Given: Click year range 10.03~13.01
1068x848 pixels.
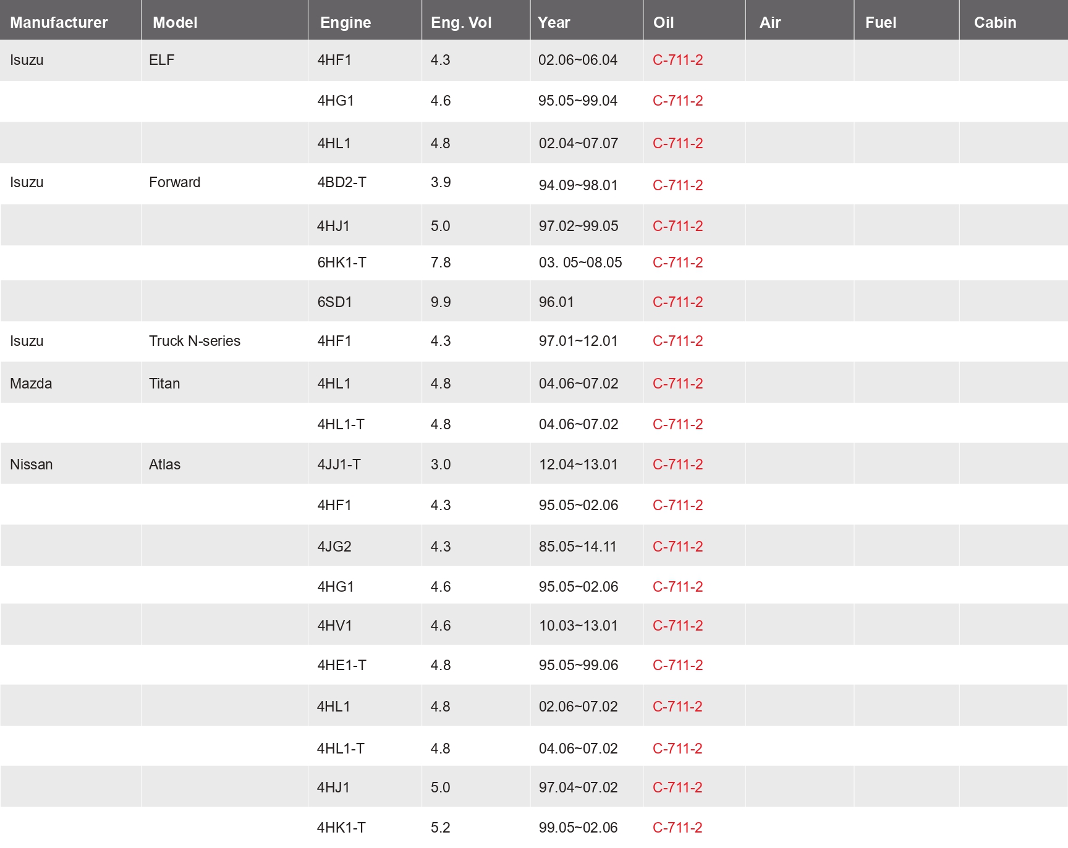Looking at the screenshot, I should [578, 626].
